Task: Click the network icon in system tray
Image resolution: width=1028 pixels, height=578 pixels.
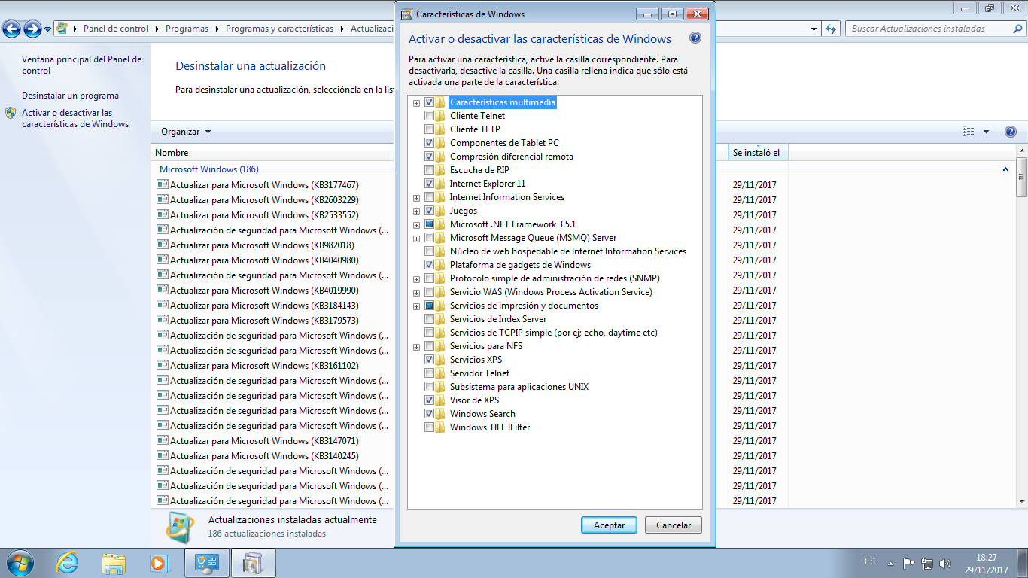Action: (x=928, y=563)
